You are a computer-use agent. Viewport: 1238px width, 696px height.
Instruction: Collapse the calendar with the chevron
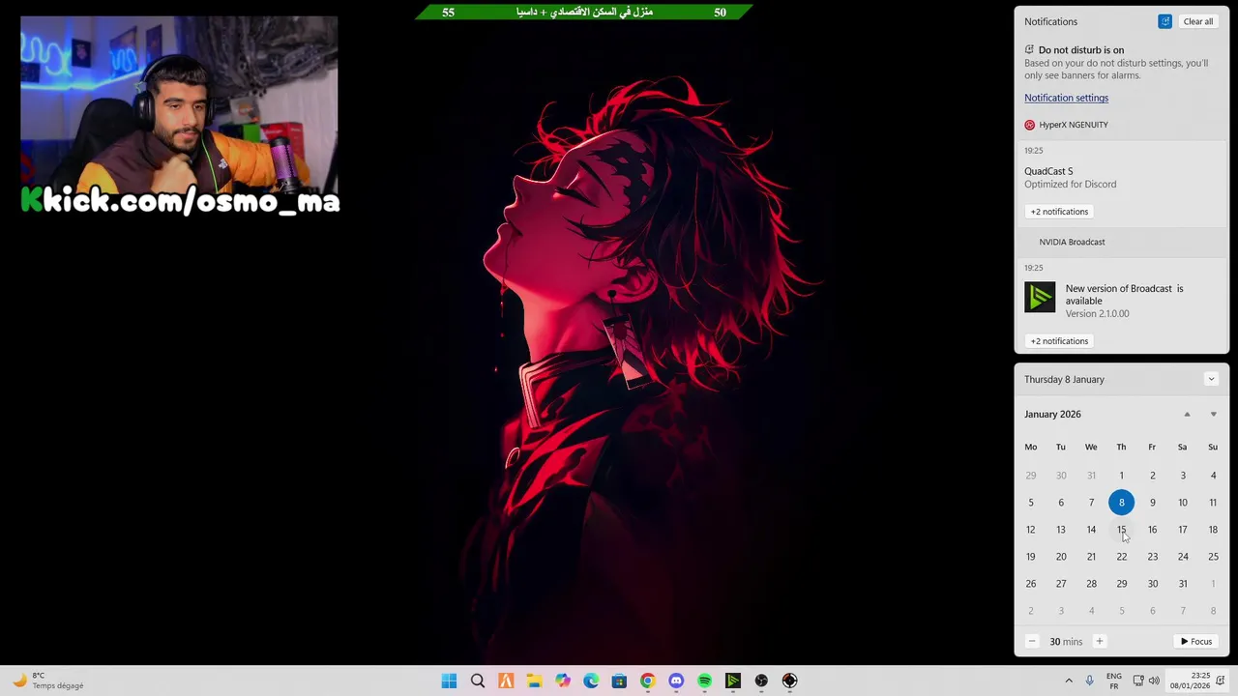pos(1211,379)
